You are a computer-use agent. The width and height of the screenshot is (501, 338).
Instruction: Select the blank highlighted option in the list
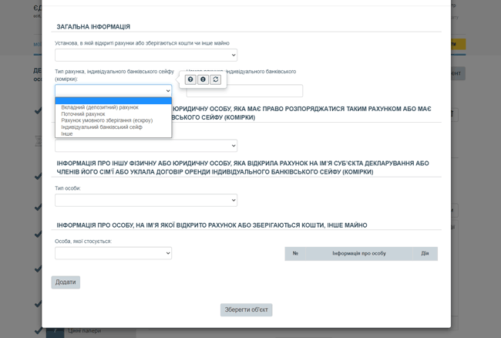tap(113, 100)
